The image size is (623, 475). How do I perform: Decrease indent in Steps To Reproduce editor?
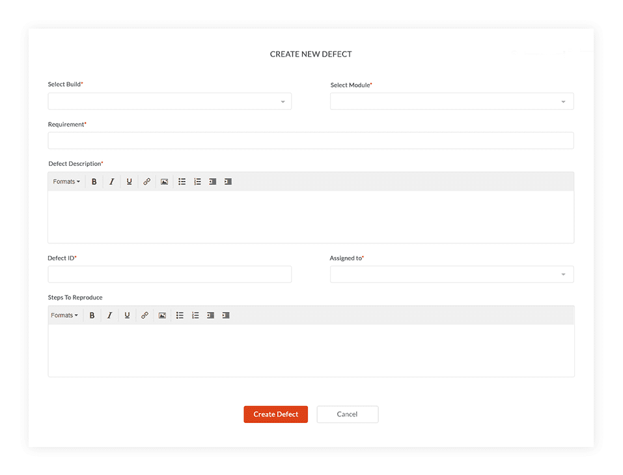210,316
